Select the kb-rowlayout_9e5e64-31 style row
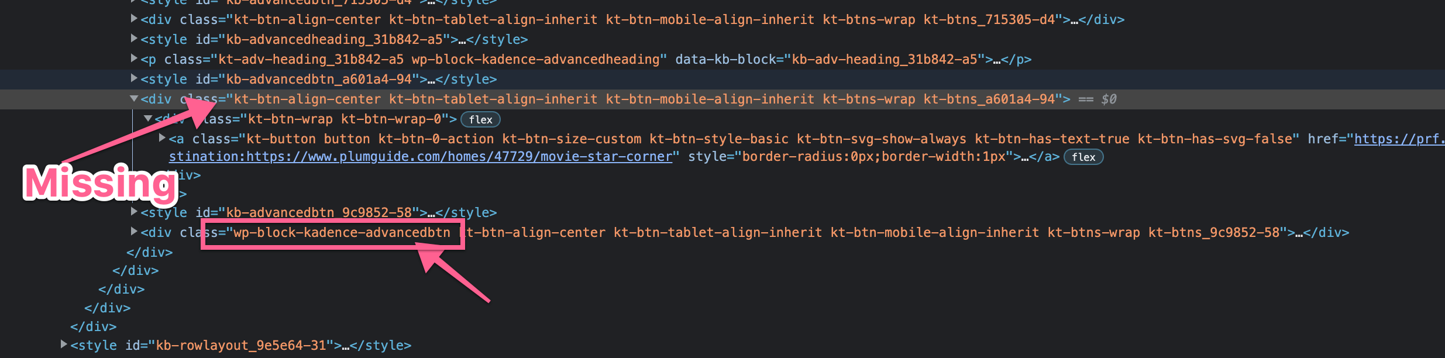The image size is (1445, 358). click(240, 345)
